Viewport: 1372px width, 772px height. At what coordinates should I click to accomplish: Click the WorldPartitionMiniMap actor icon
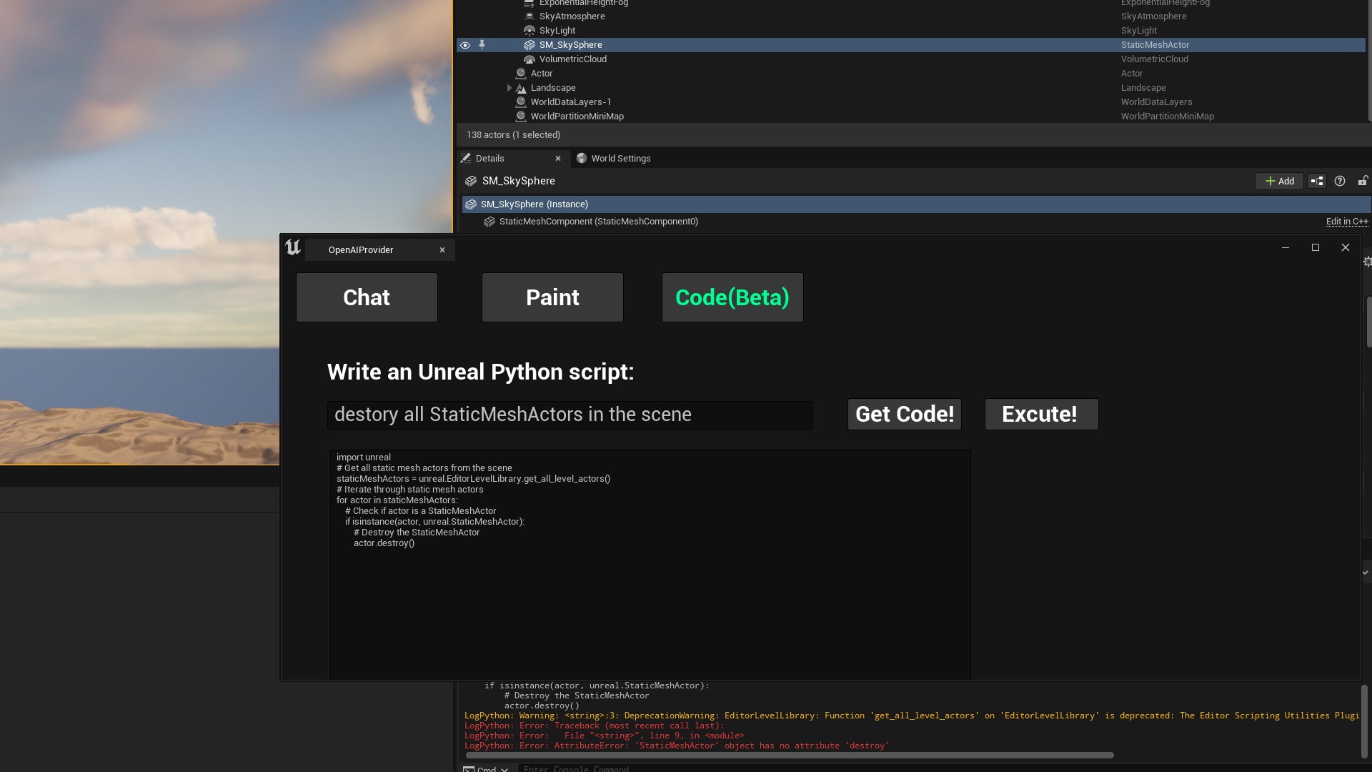coord(521,117)
